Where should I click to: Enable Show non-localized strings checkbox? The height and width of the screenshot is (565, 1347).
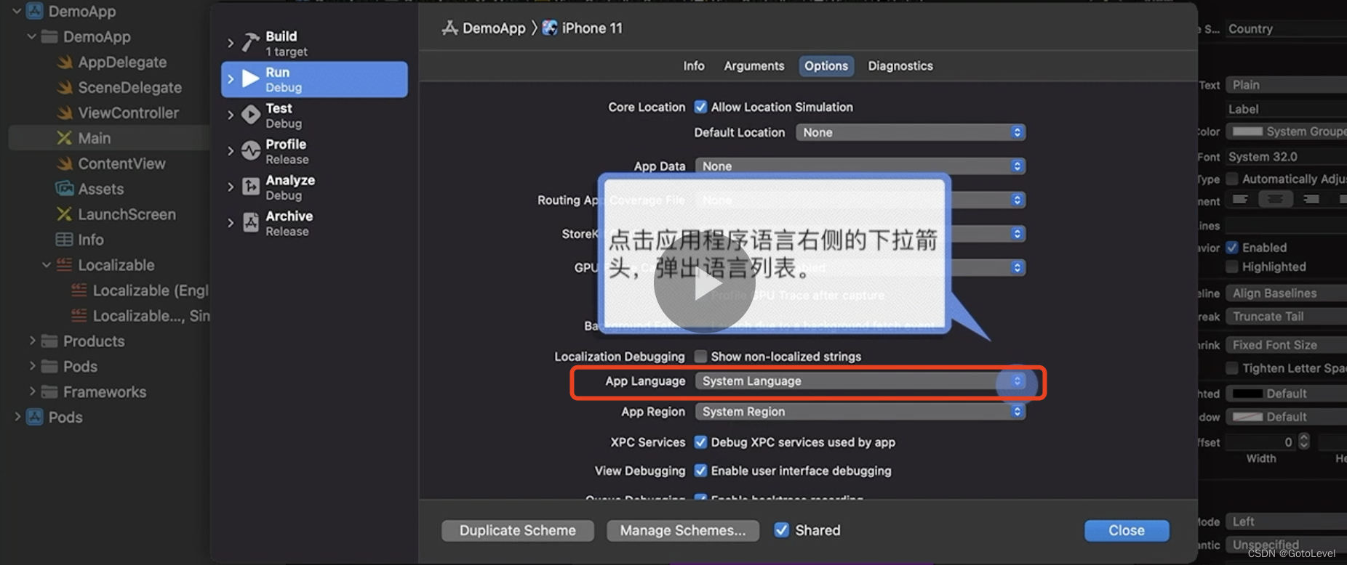tap(700, 357)
